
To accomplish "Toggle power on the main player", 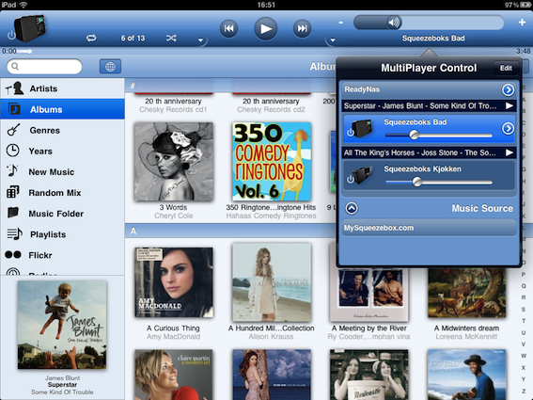I will coord(11,35).
